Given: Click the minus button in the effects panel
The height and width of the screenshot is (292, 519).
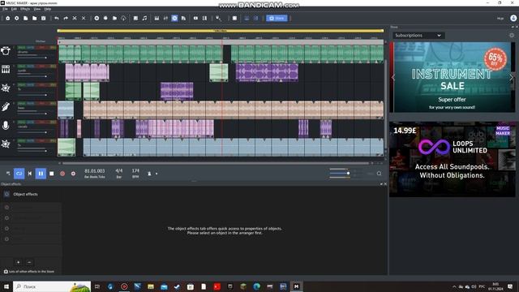Looking at the screenshot, I should (x=29, y=262).
